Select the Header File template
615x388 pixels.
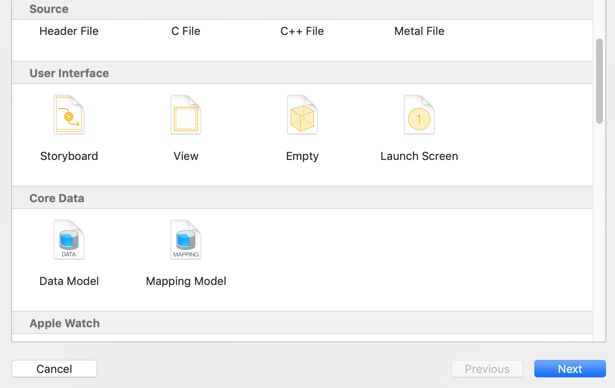click(69, 31)
